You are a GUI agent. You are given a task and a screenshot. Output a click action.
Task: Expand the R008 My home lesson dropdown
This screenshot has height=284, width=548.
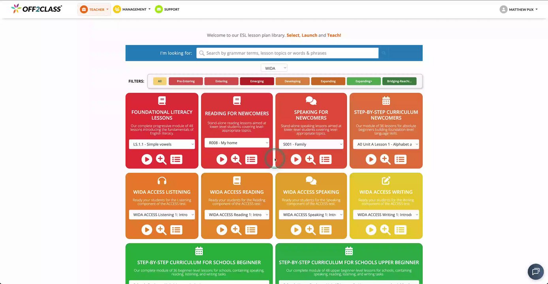click(x=237, y=143)
